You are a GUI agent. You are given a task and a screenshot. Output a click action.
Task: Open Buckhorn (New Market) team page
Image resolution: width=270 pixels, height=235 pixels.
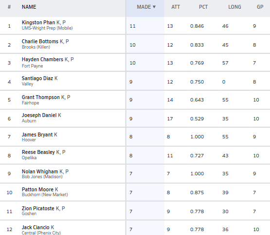pyautogui.click(x=45, y=195)
